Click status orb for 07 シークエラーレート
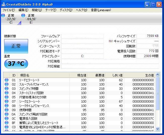 (x=7, y=101)
